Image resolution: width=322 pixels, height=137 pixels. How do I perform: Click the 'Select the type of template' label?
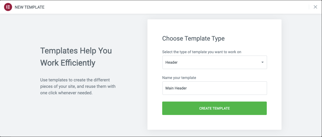click(202, 52)
